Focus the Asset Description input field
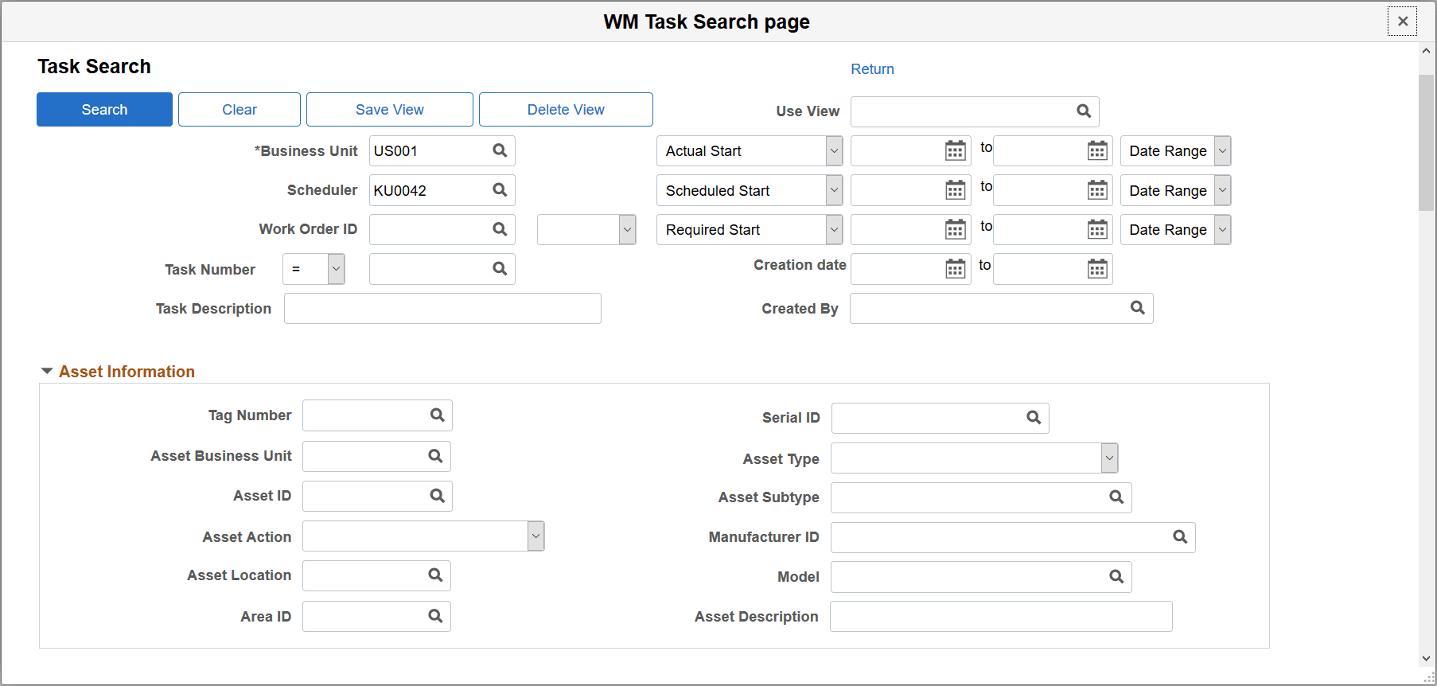The width and height of the screenshot is (1437, 686). click(x=1001, y=616)
